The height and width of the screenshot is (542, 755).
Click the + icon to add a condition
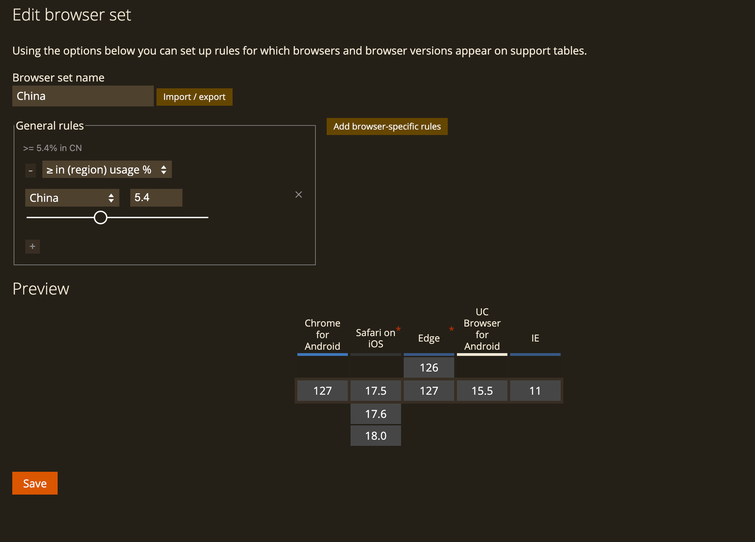coord(32,246)
